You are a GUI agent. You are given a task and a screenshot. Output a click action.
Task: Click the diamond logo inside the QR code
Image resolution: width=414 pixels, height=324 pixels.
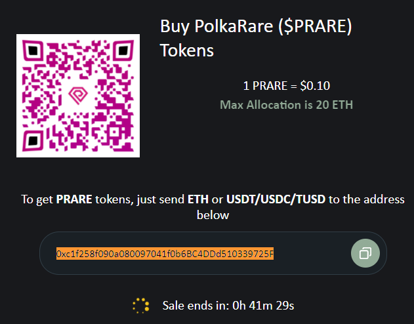(x=78, y=95)
